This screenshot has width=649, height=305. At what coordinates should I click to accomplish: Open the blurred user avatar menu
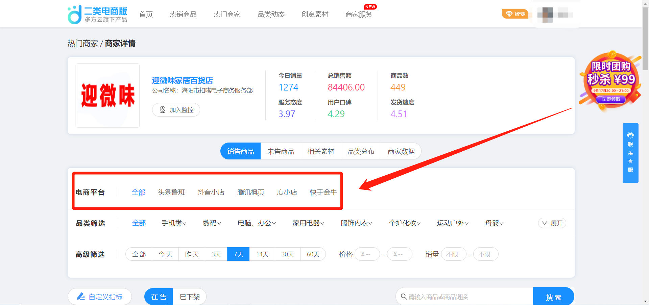[x=555, y=15]
